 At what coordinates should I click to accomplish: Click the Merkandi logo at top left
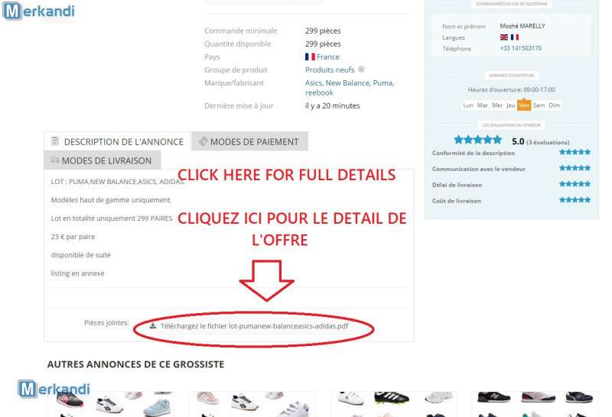point(39,11)
